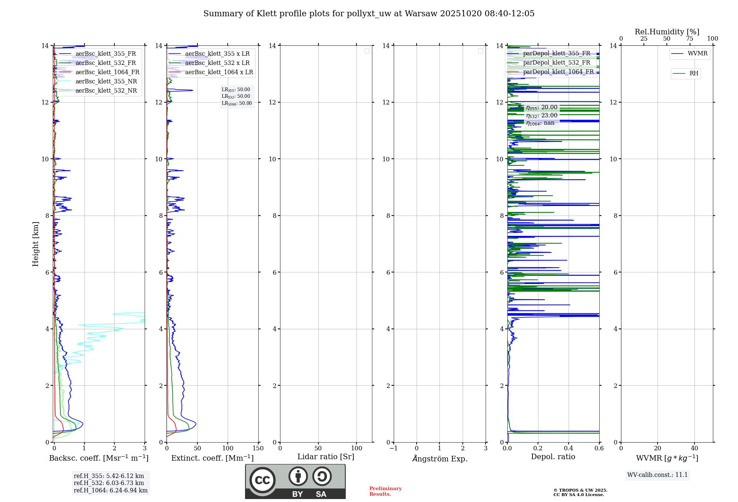Click the parDepol_klett_532_FR legend entry
This screenshot has height=502, width=738.
tap(556, 63)
